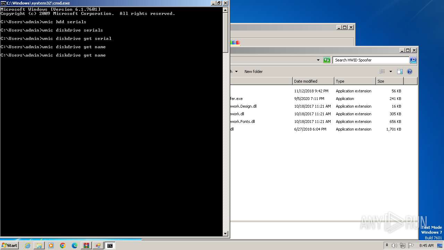
Task: Open the network tray icon
Action: 403,245
